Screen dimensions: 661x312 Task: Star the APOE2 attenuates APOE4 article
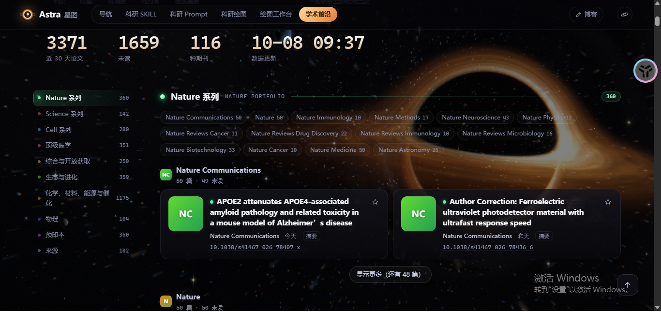pos(375,202)
